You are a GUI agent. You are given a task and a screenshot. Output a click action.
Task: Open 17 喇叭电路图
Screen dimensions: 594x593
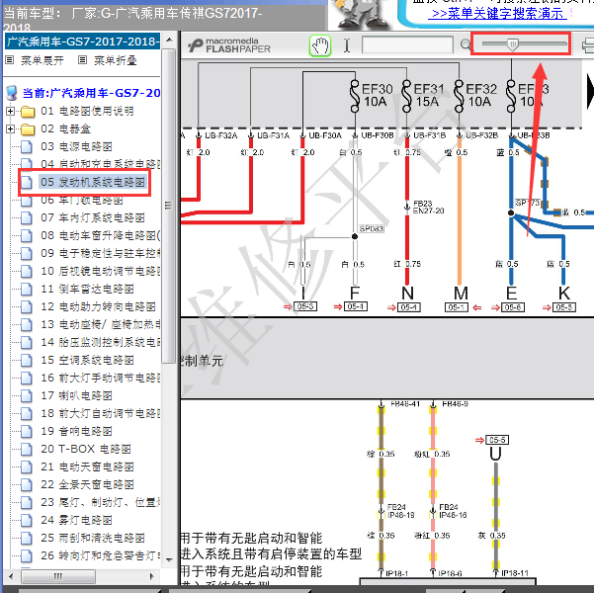coord(76,395)
